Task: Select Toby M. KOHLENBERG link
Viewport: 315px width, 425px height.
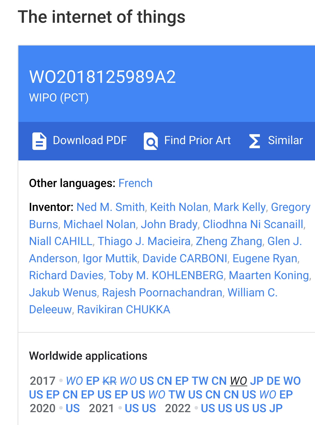Action: point(166,275)
